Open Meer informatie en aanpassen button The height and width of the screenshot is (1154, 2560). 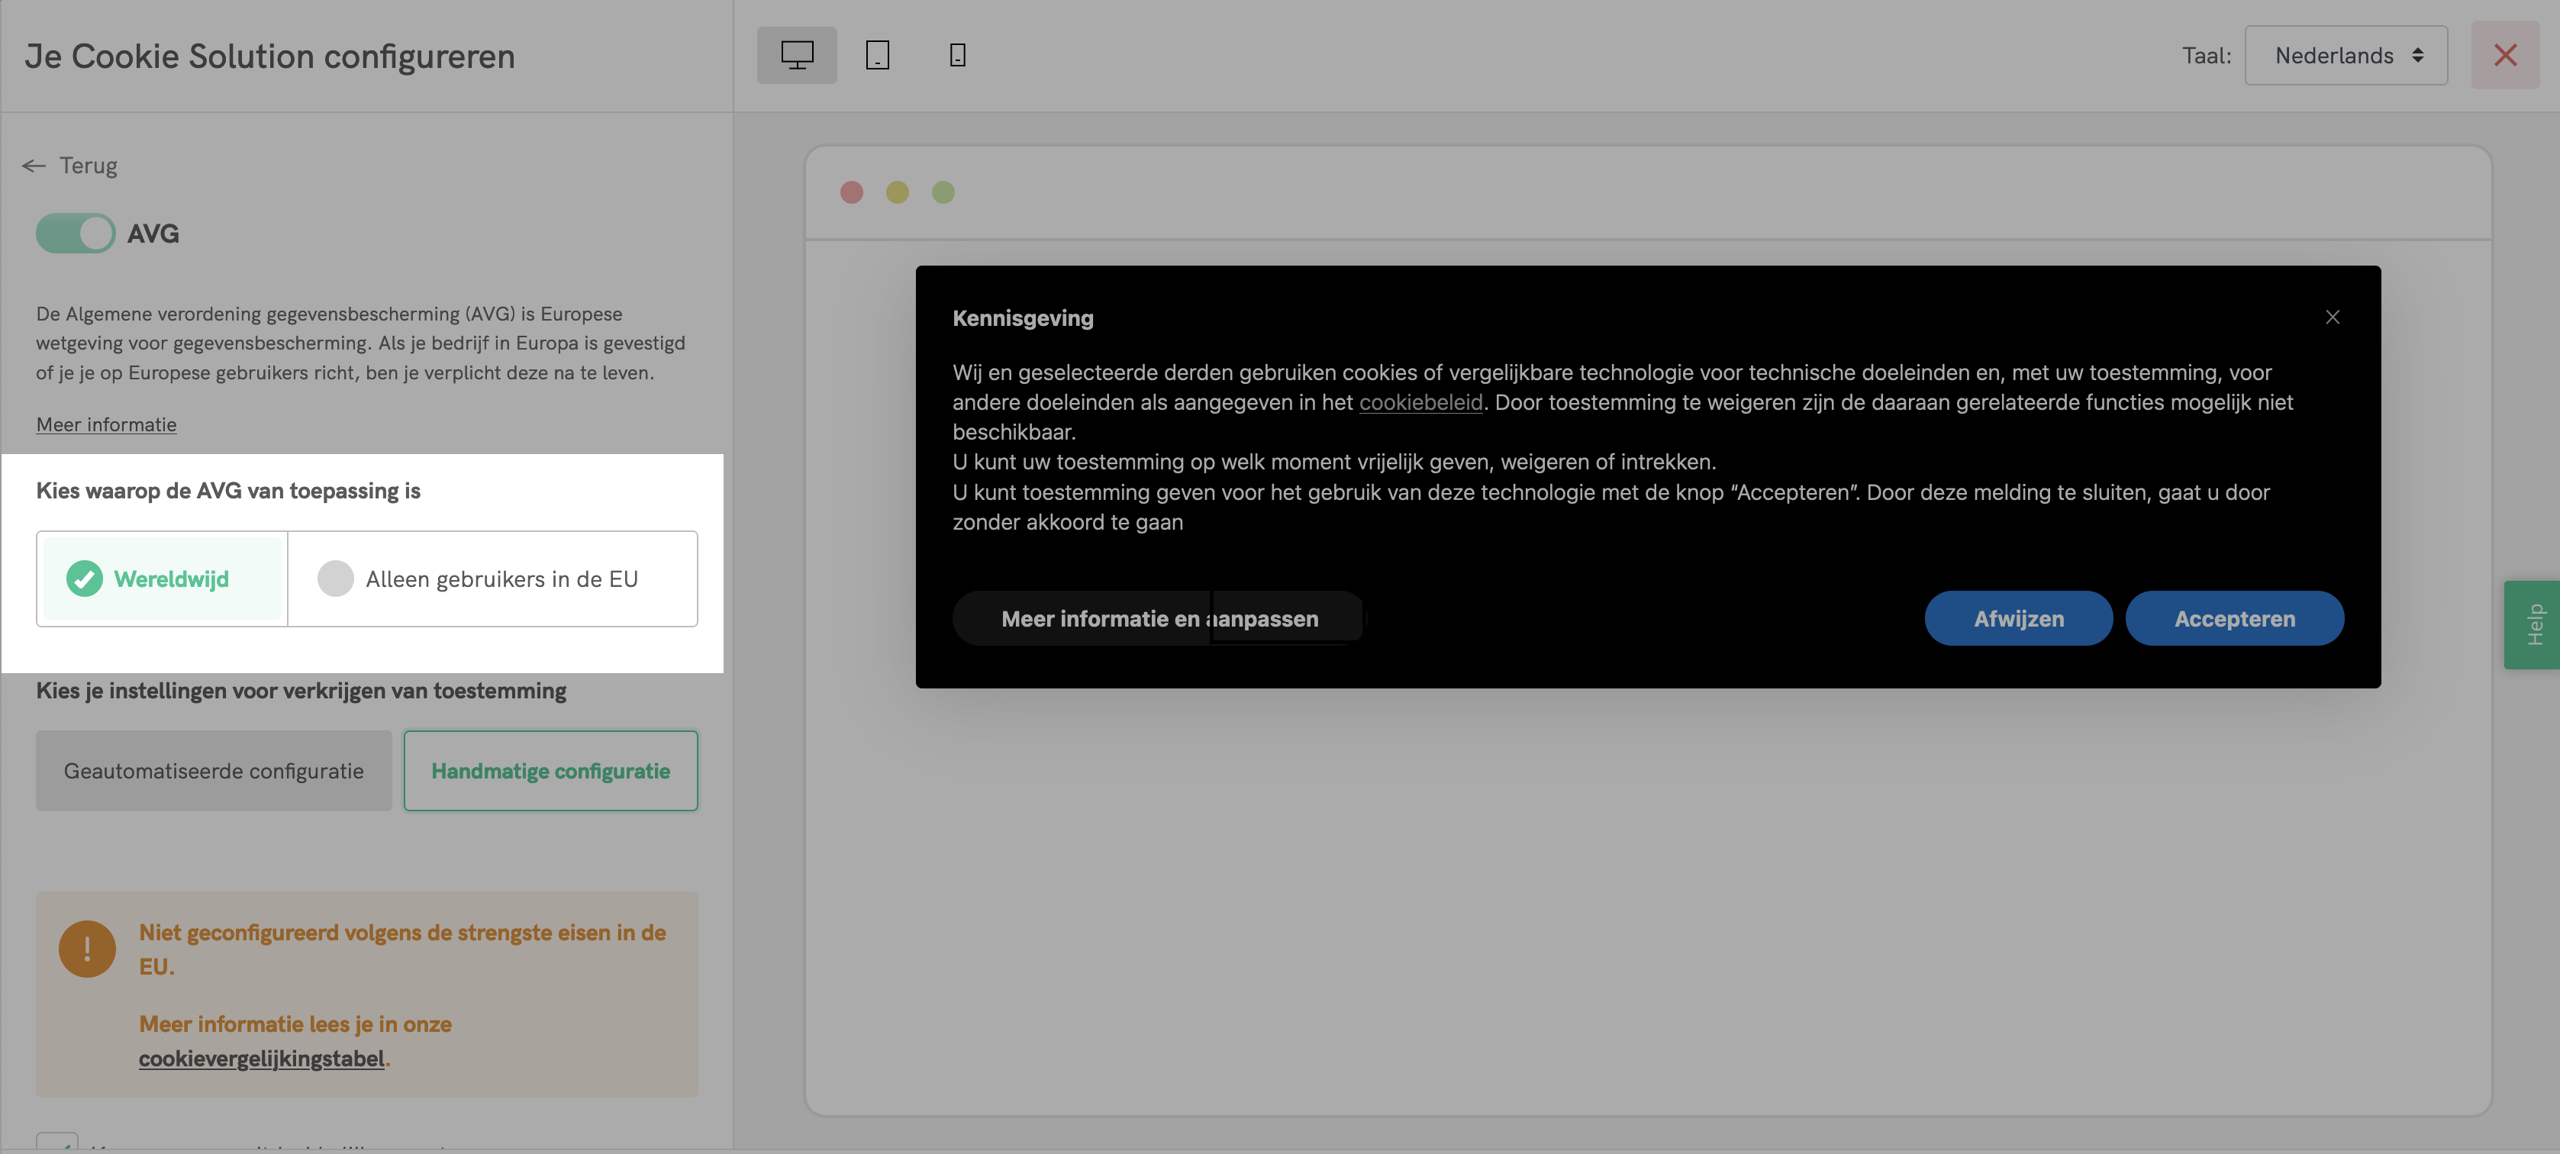pos(1159,618)
